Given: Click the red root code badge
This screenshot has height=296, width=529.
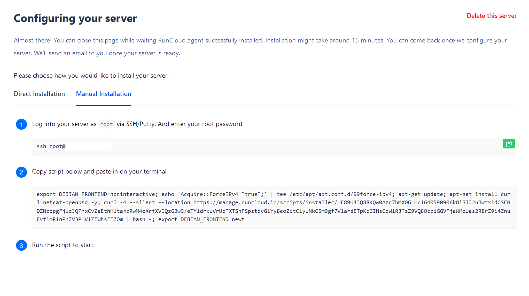Looking at the screenshot, I should pos(106,124).
